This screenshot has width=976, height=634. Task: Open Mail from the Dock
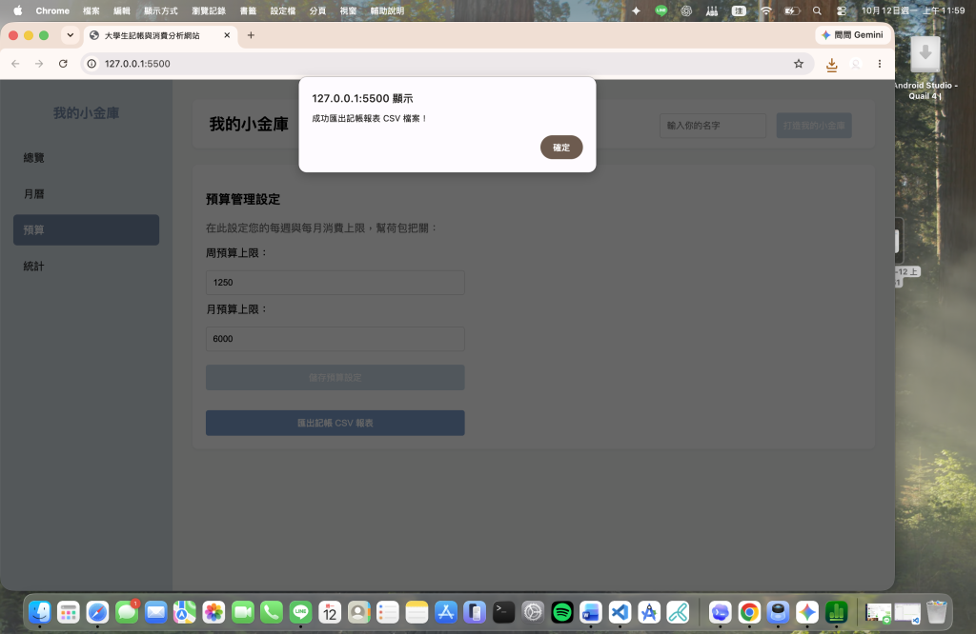pyautogui.click(x=155, y=612)
